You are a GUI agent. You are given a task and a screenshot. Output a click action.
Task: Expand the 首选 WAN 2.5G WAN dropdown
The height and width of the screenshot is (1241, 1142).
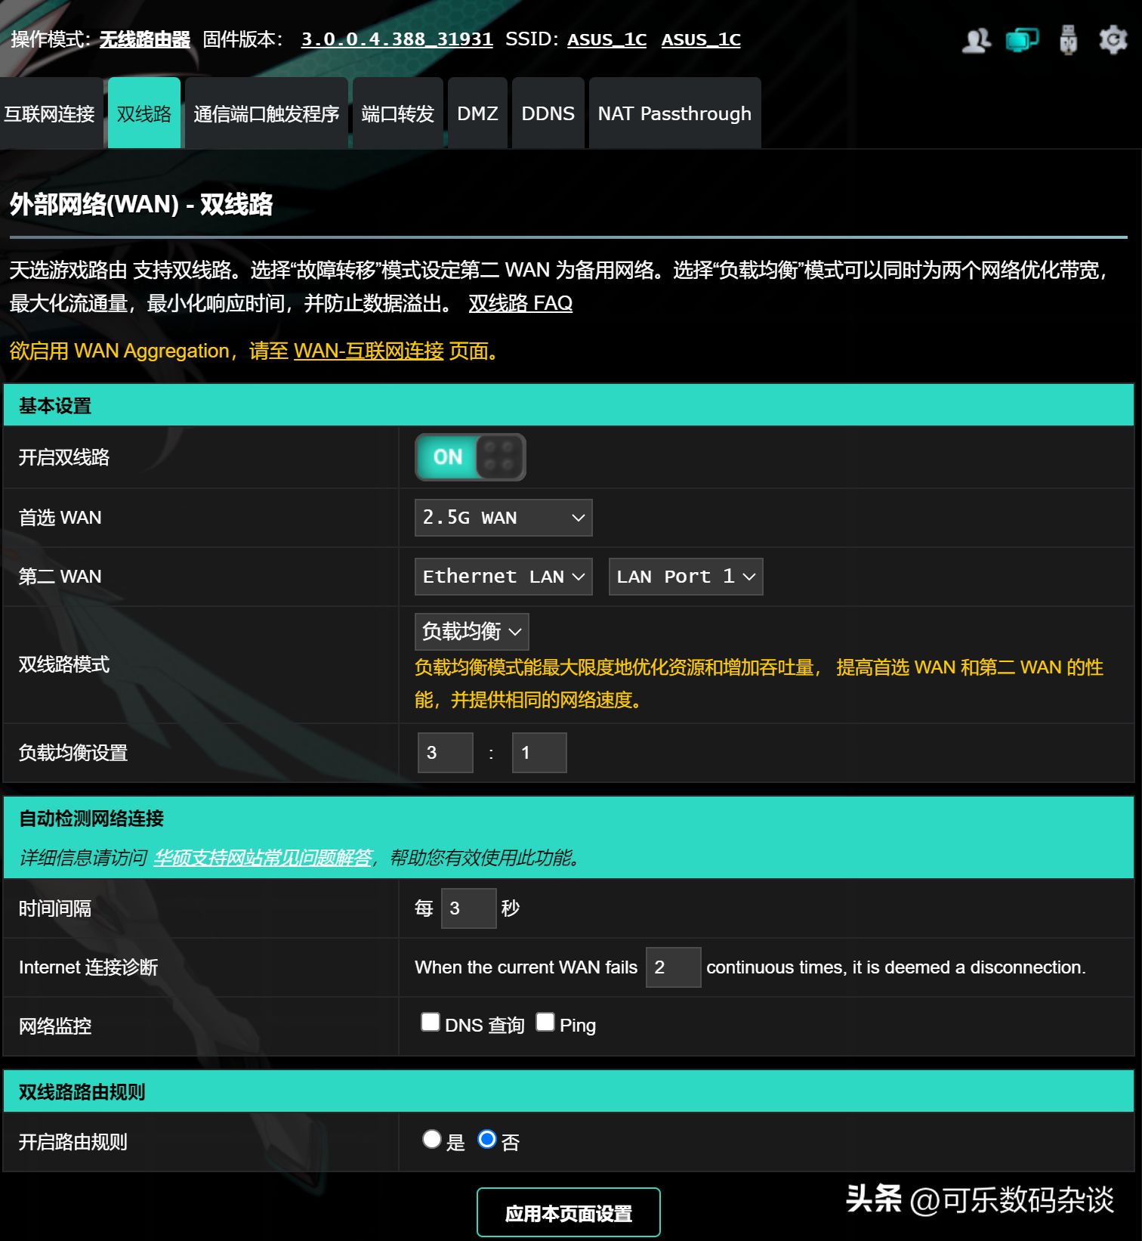pos(504,518)
